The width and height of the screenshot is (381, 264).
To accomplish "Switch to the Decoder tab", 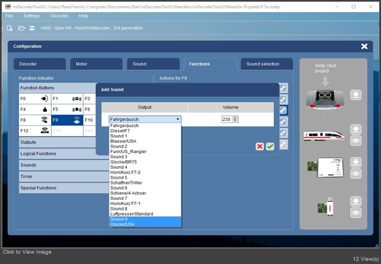I will click(x=40, y=64).
